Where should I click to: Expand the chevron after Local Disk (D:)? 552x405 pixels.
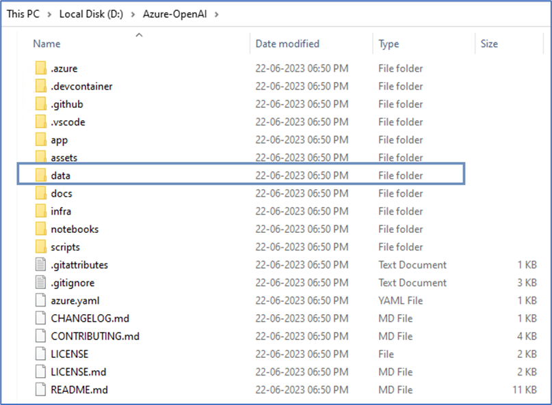pyautogui.click(x=133, y=14)
